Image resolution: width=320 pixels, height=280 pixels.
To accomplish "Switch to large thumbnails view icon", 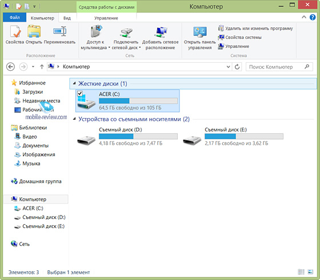I will [310, 271].
